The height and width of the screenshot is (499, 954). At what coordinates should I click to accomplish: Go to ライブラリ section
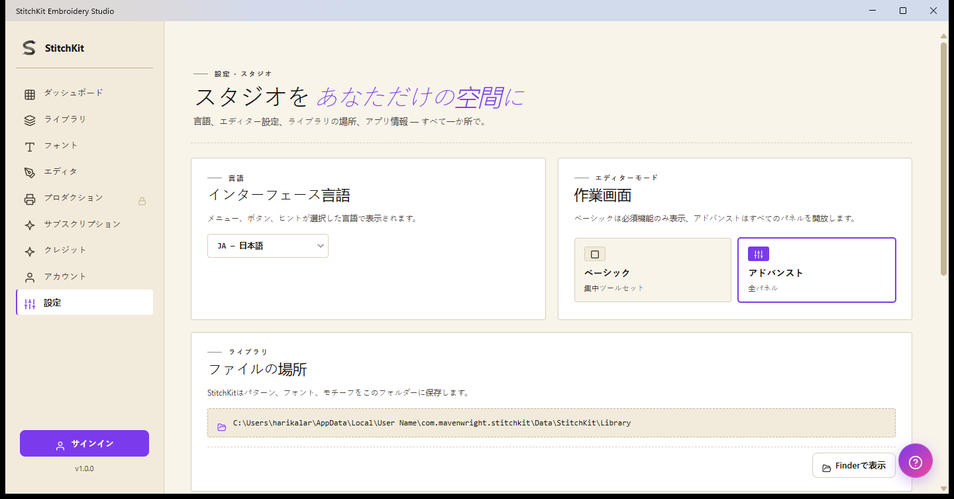click(x=85, y=120)
